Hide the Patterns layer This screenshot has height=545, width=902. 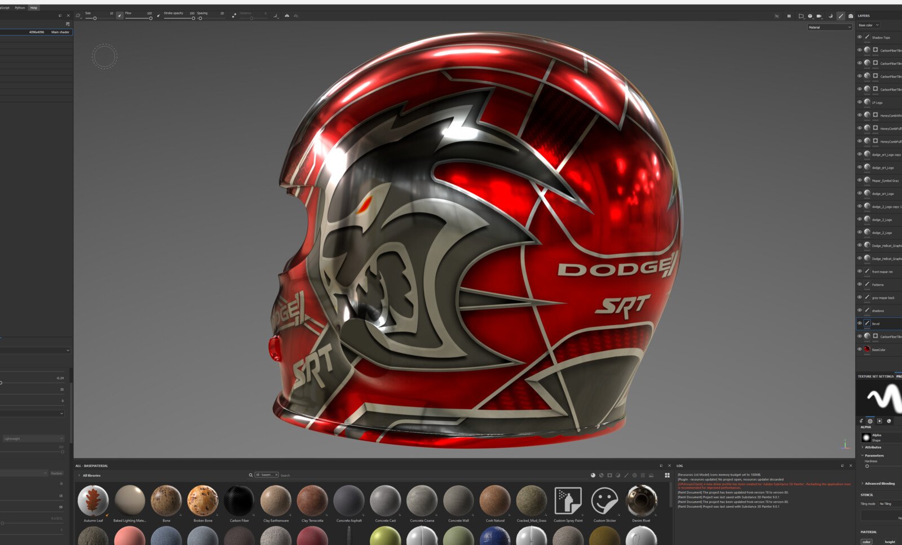[860, 284]
